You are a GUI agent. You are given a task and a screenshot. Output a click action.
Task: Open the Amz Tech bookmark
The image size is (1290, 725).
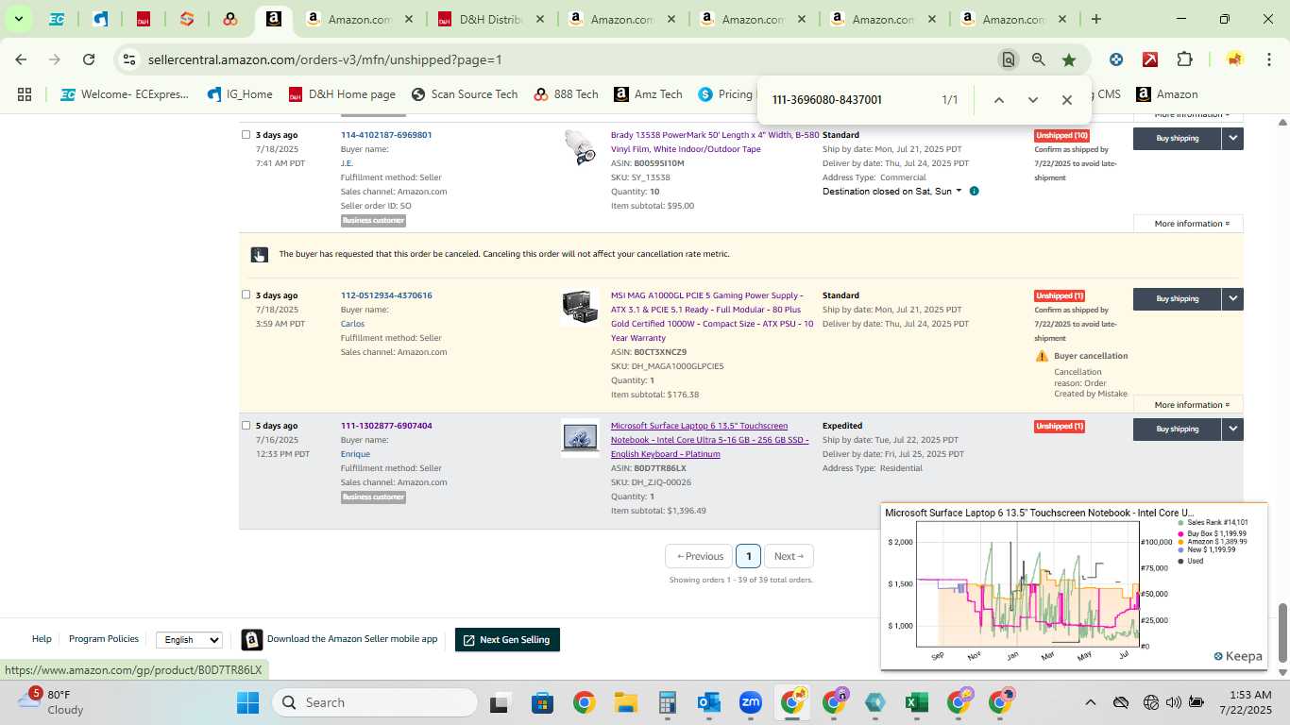pos(648,94)
